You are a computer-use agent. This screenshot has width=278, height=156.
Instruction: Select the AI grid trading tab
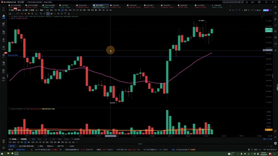coord(40,146)
